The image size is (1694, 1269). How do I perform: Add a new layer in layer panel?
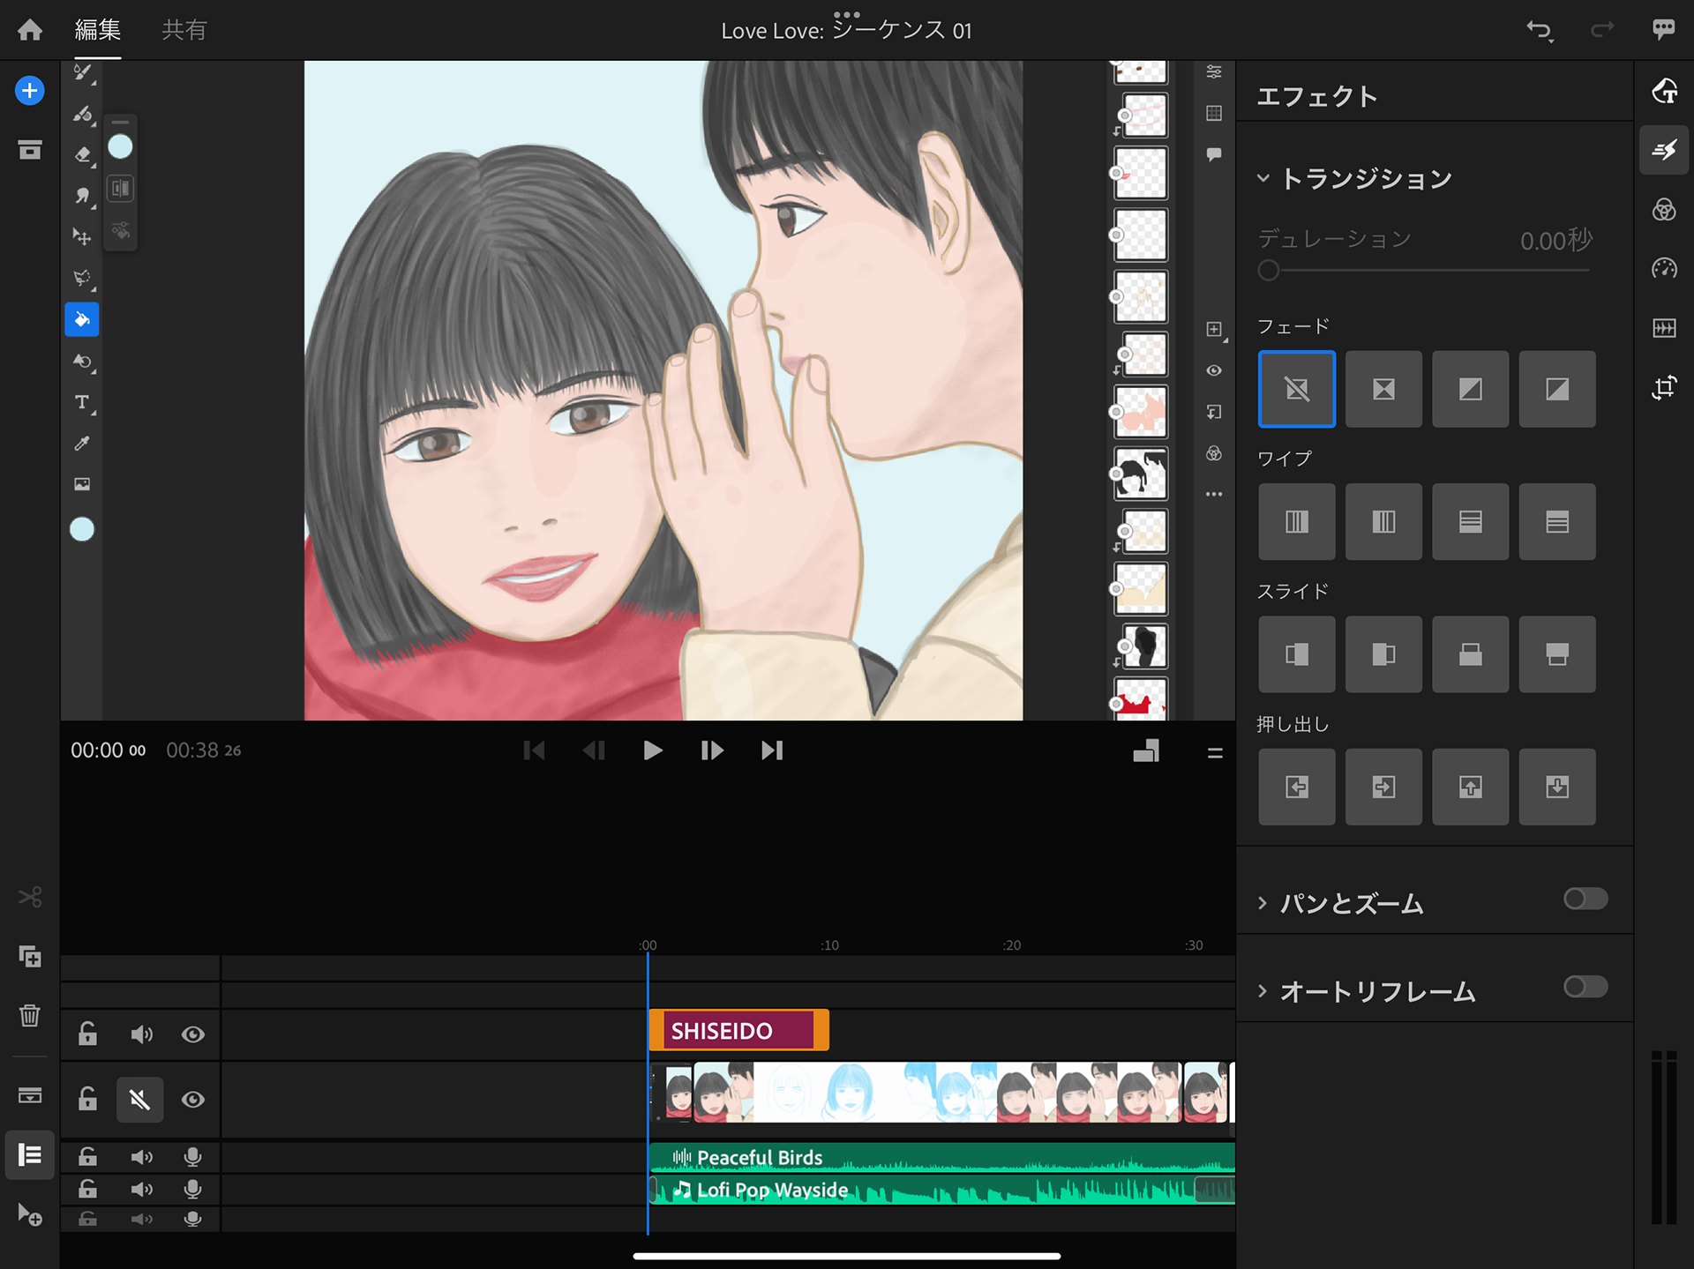tap(1214, 329)
